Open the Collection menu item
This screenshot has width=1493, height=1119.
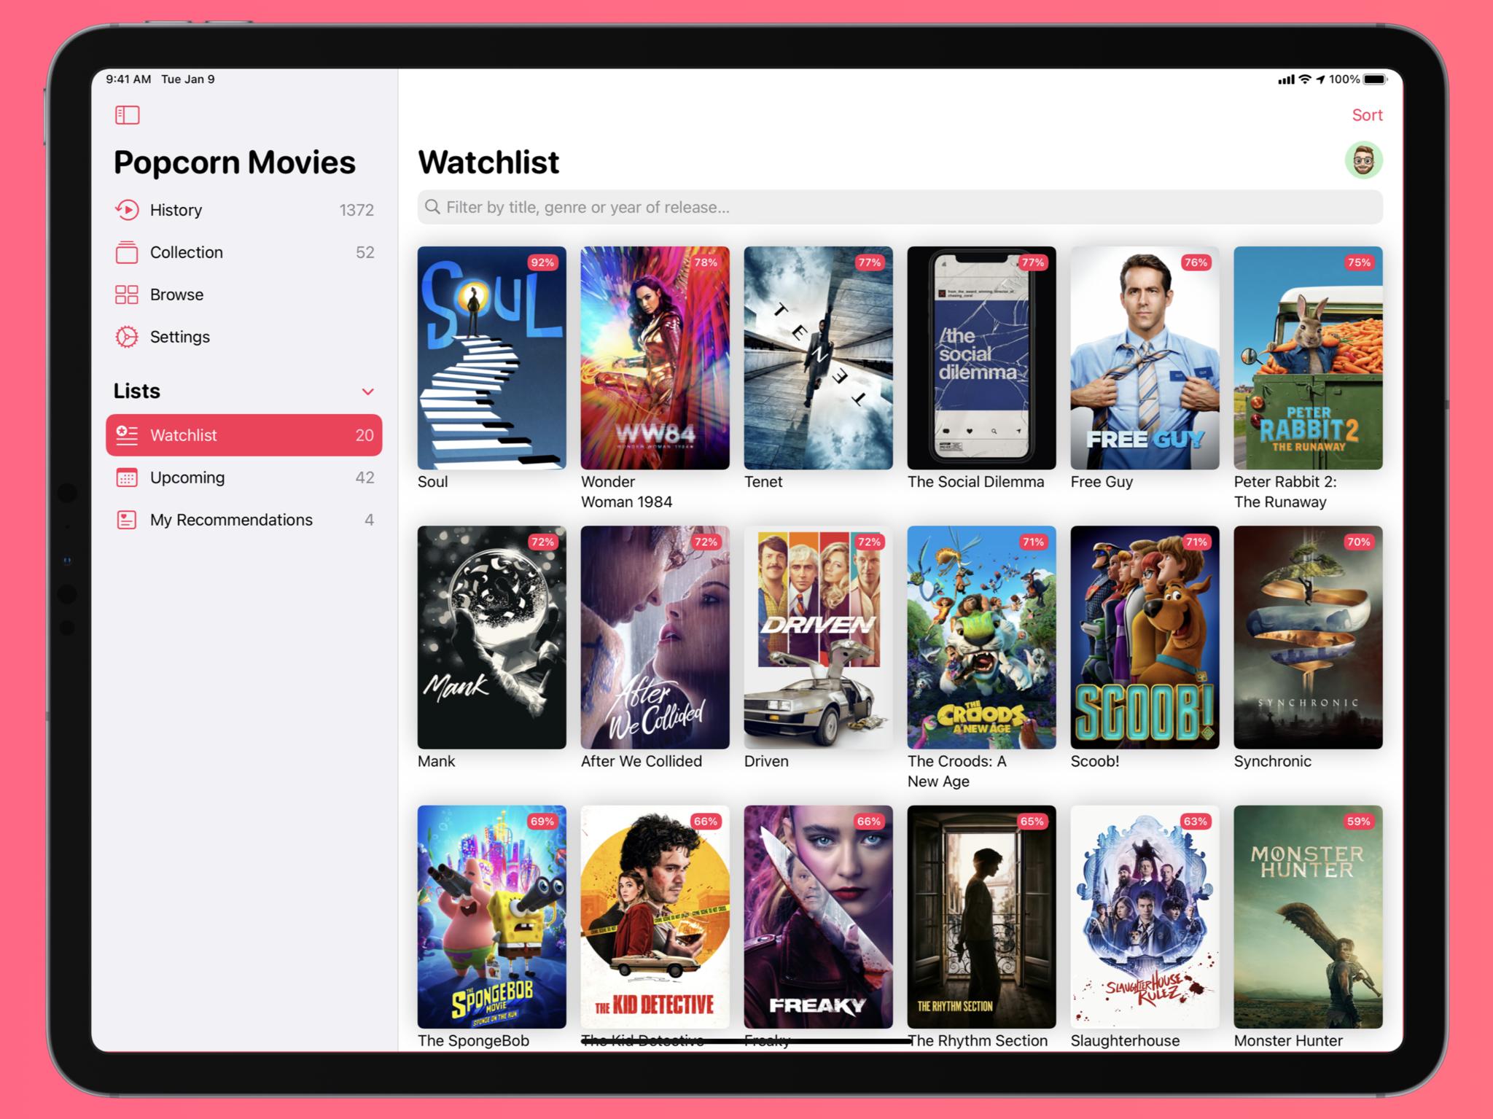click(244, 252)
